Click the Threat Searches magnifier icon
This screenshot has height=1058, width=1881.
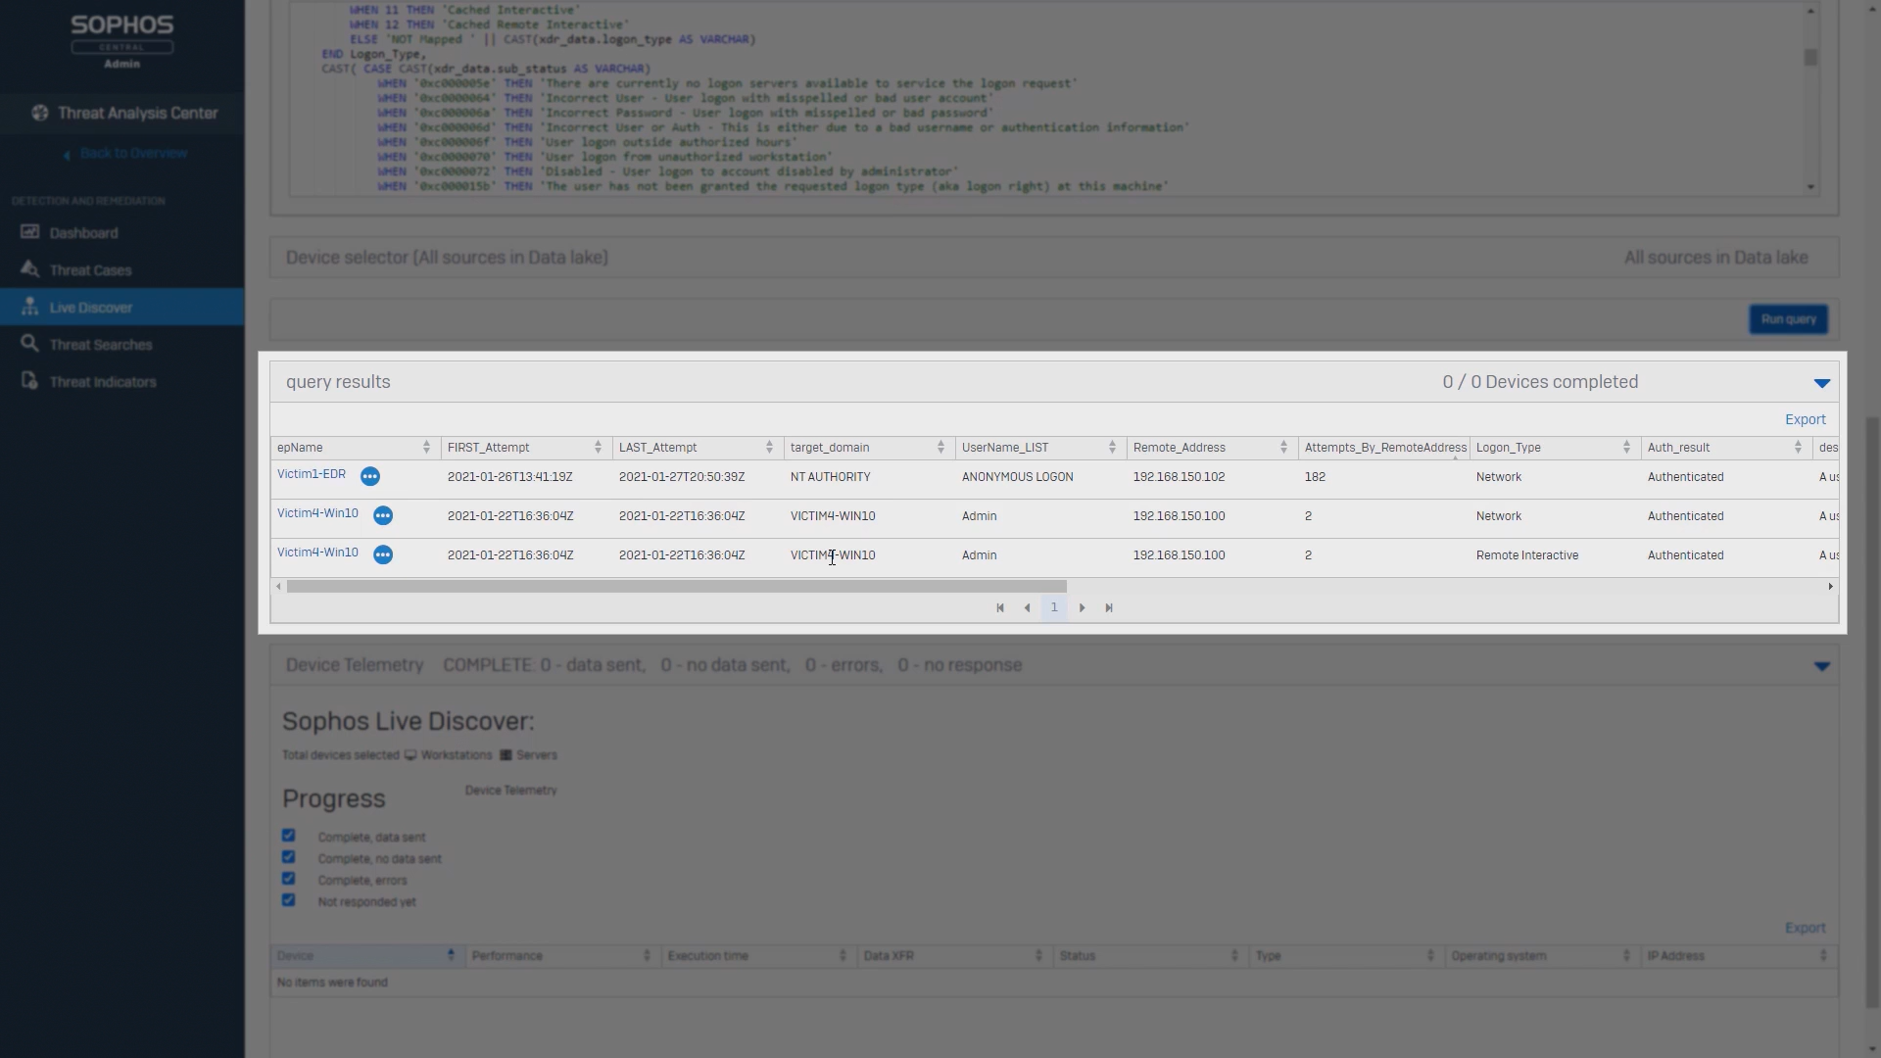pos(30,344)
